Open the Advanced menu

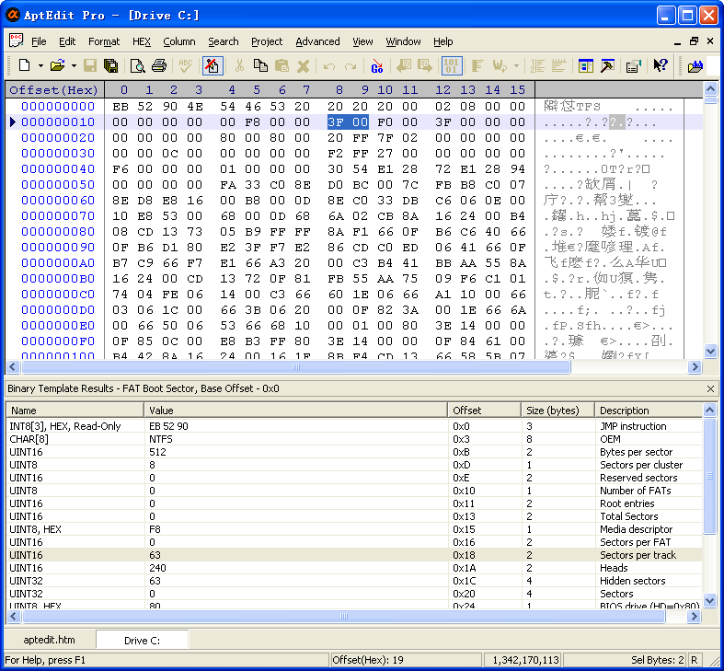pyautogui.click(x=317, y=41)
